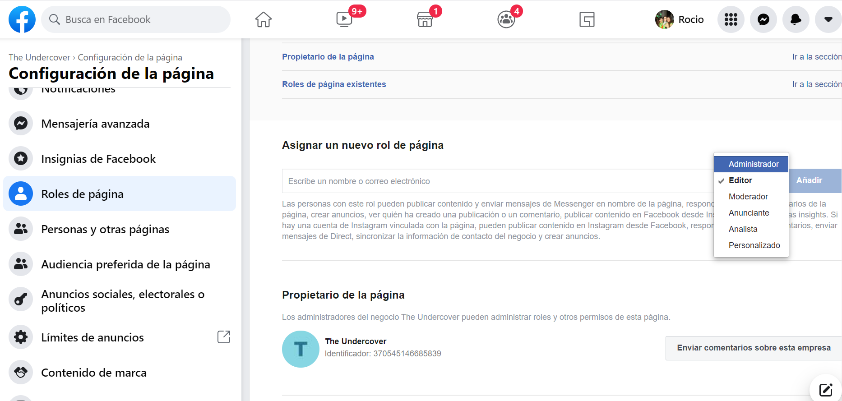
Task: Click the Insignias de Facebook star icon
Action: [x=21, y=158]
